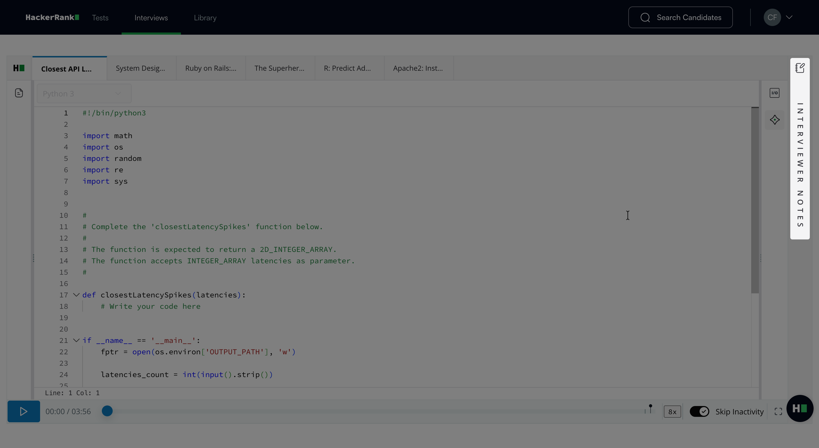Collapse the if __name__ block fold arrow

pyautogui.click(x=76, y=340)
